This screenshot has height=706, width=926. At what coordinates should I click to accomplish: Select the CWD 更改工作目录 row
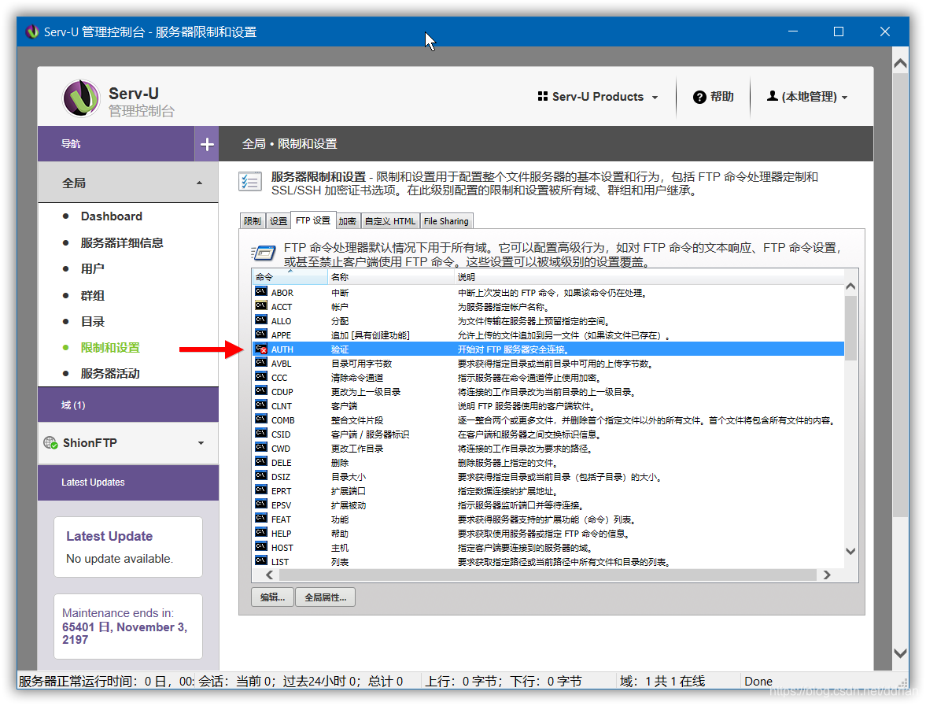click(548, 449)
